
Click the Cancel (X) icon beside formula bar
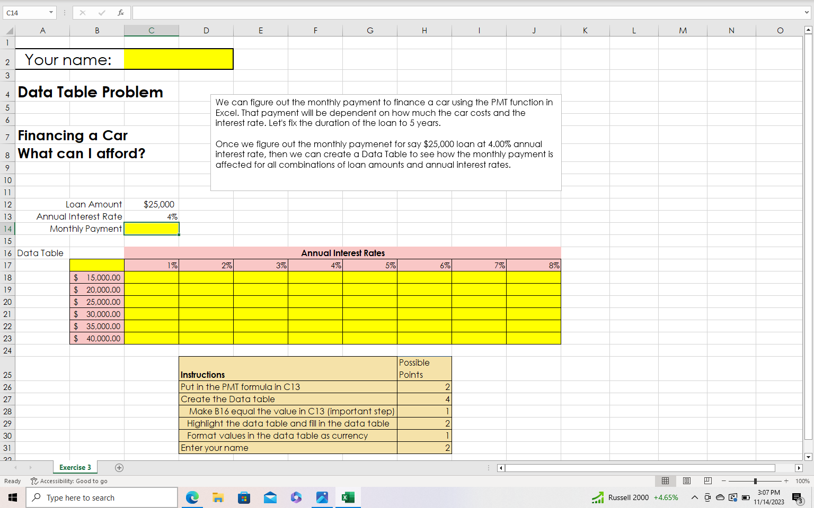pos(83,13)
